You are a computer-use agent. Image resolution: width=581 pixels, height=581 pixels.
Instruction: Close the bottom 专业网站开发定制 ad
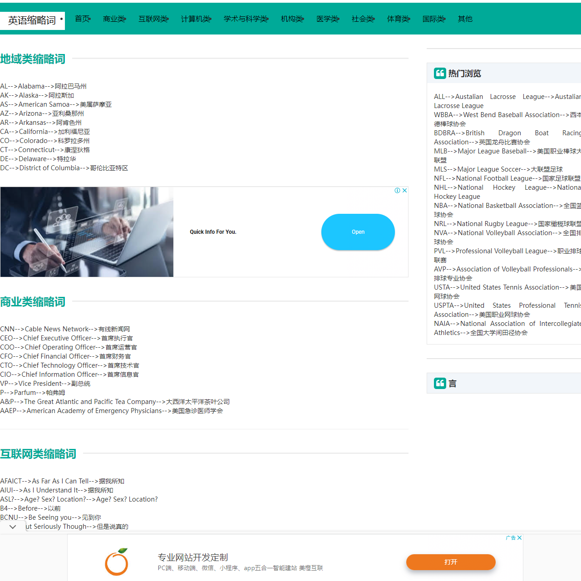coord(519,538)
